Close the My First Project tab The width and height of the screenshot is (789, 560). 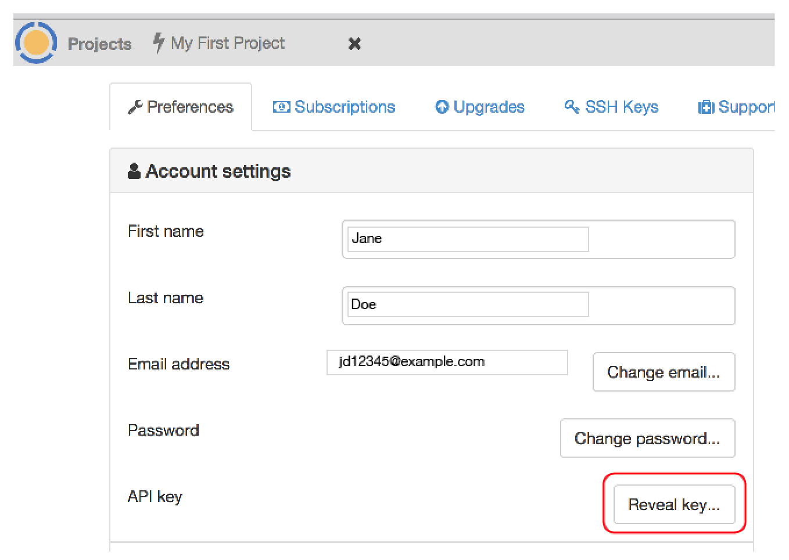pos(354,44)
